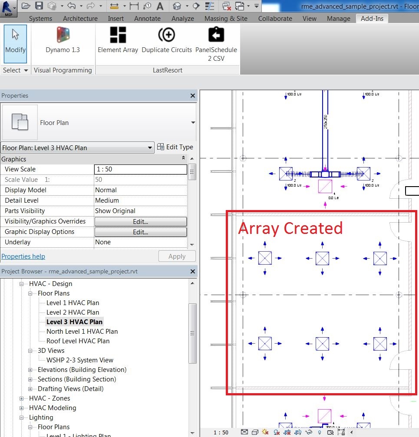Image resolution: width=419 pixels, height=437 pixels.
Task: Open the Collaborate tab
Action: click(x=275, y=18)
